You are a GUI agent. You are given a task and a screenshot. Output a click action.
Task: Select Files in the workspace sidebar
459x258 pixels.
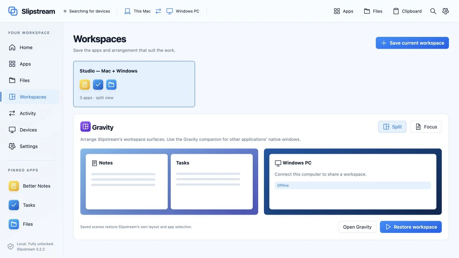tap(32, 80)
